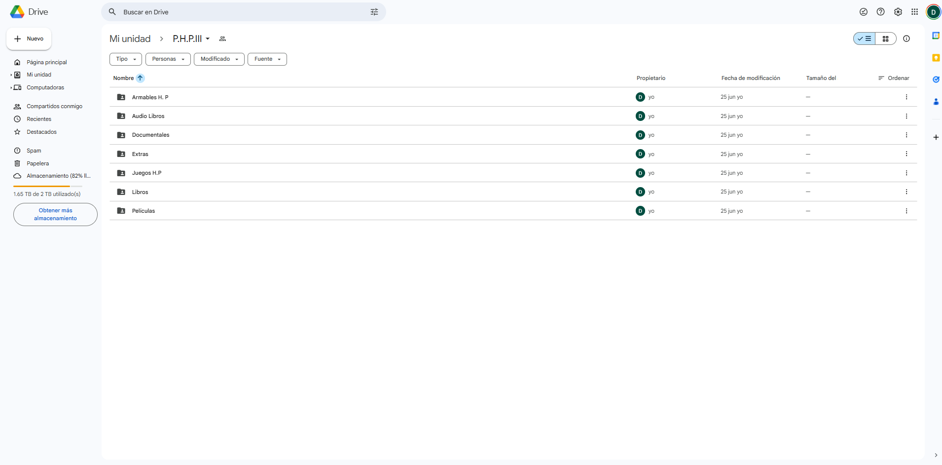Click the Nuevo button
Screen dimensions: 942x465
(x=29, y=39)
